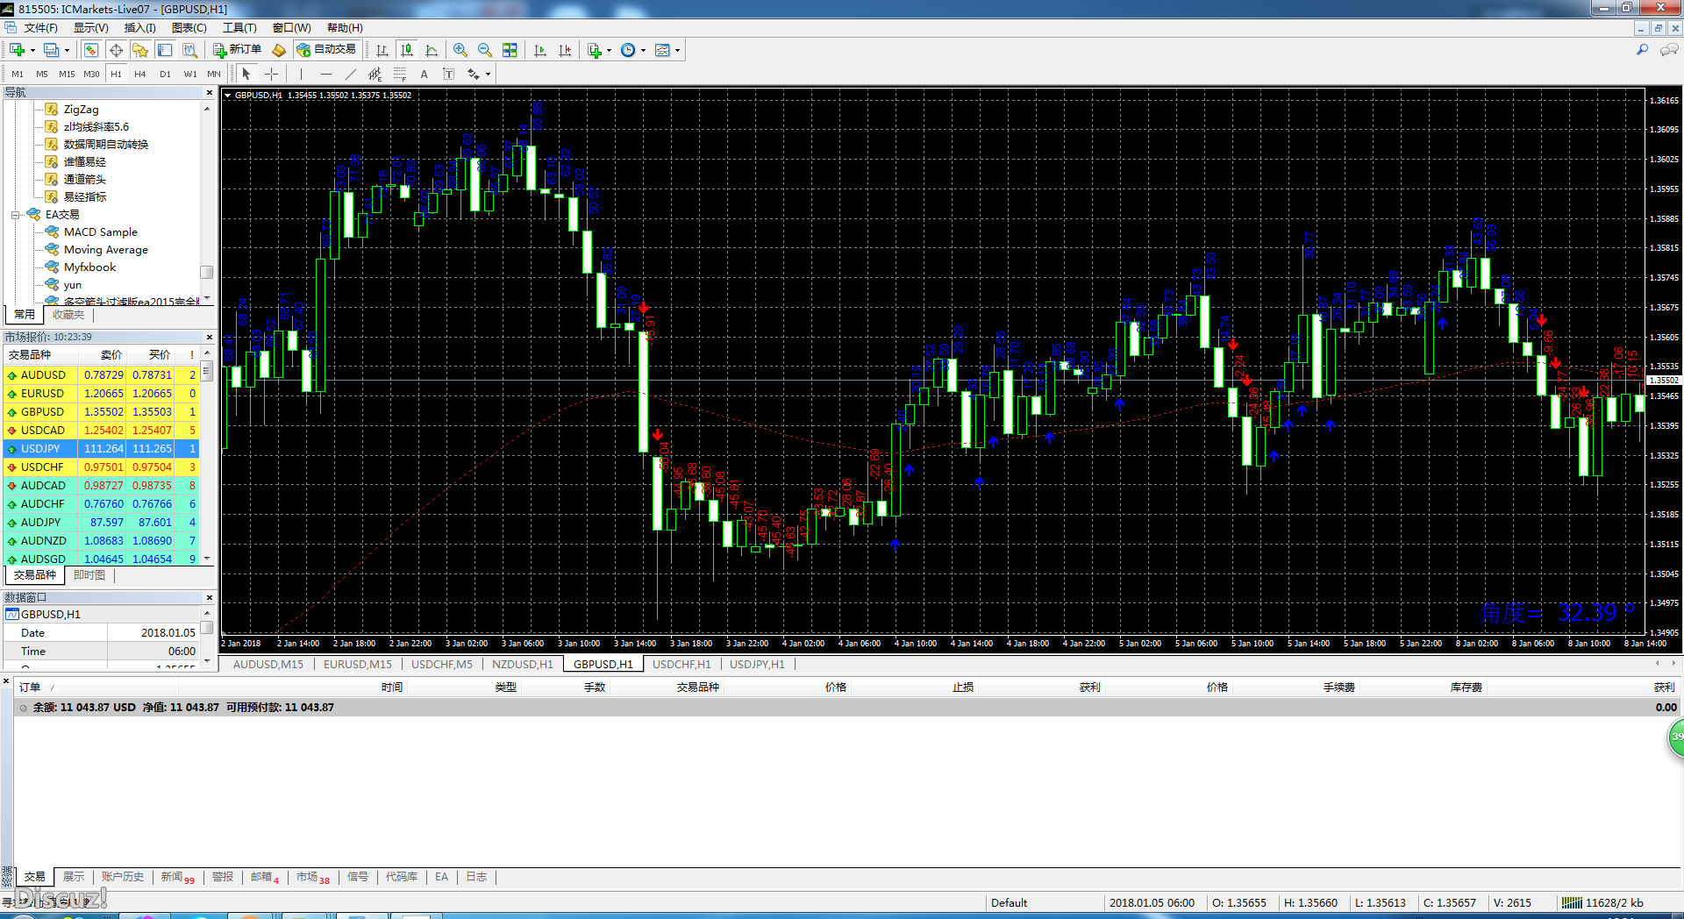1684x919 pixels.
Task: Switch chart to candlesticks mode
Action: click(x=406, y=50)
